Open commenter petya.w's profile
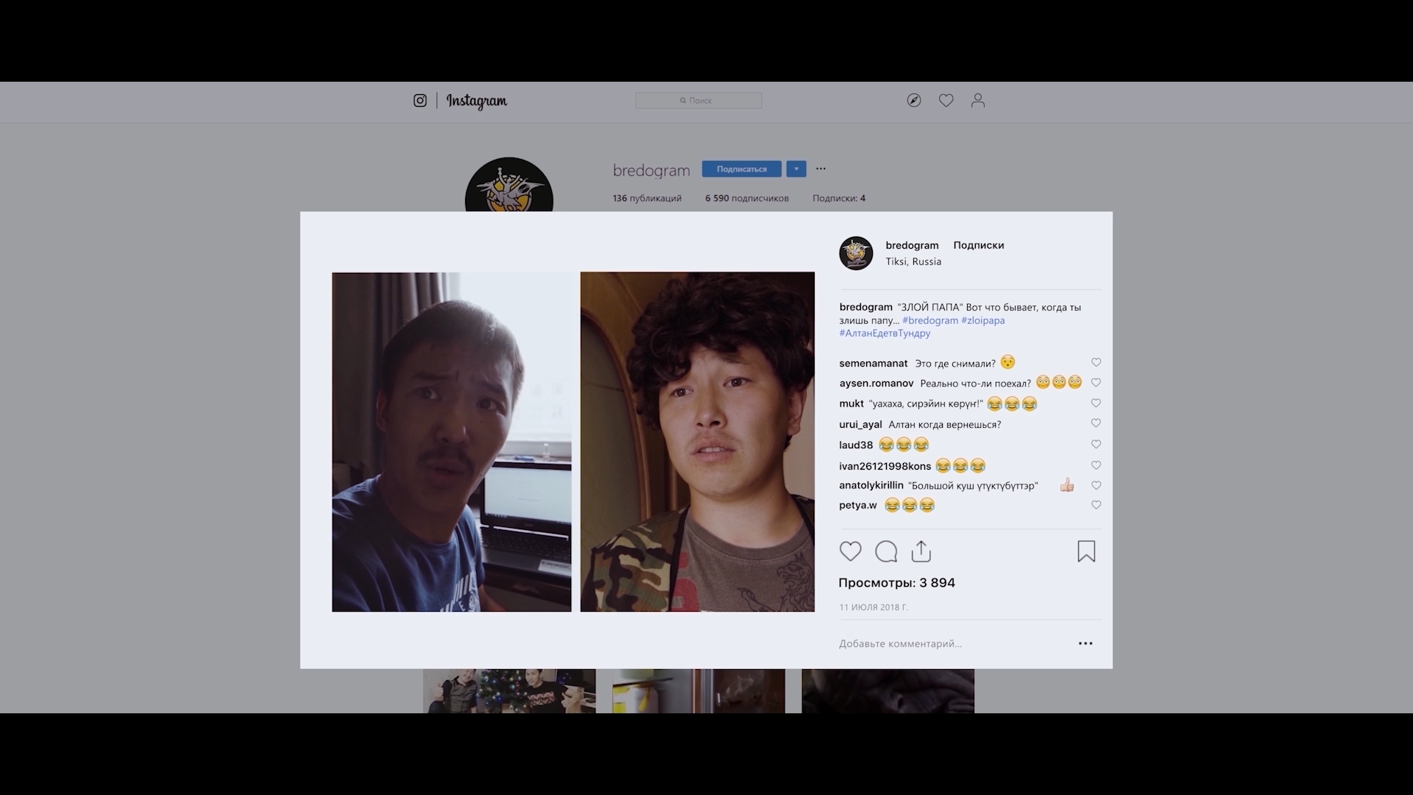The image size is (1413, 795). click(x=858, y=506)
